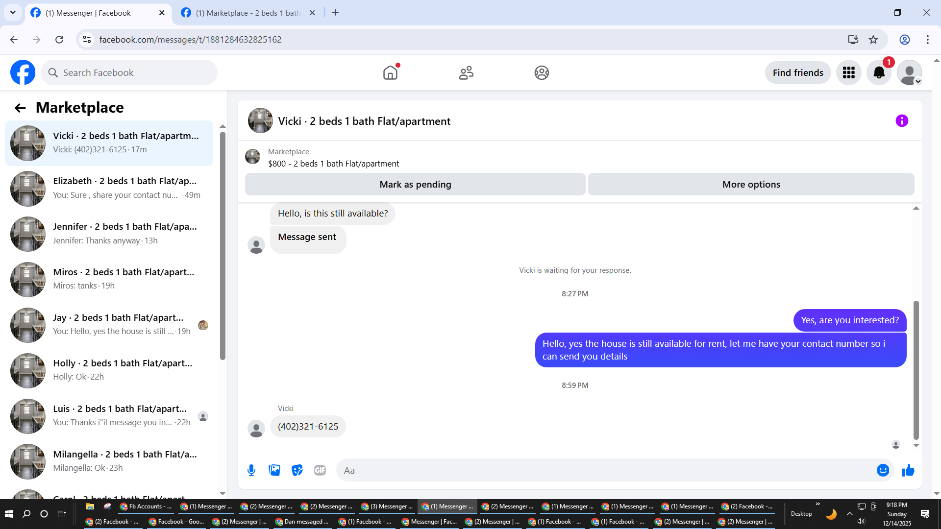Expand the account profile menu

pyautogui.click(x=910, y=73)
